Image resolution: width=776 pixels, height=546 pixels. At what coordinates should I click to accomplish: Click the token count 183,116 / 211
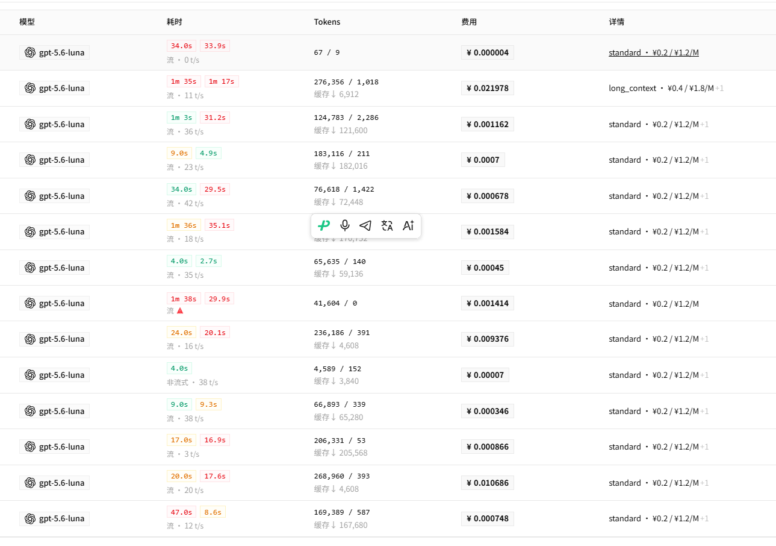pos(342,154)
